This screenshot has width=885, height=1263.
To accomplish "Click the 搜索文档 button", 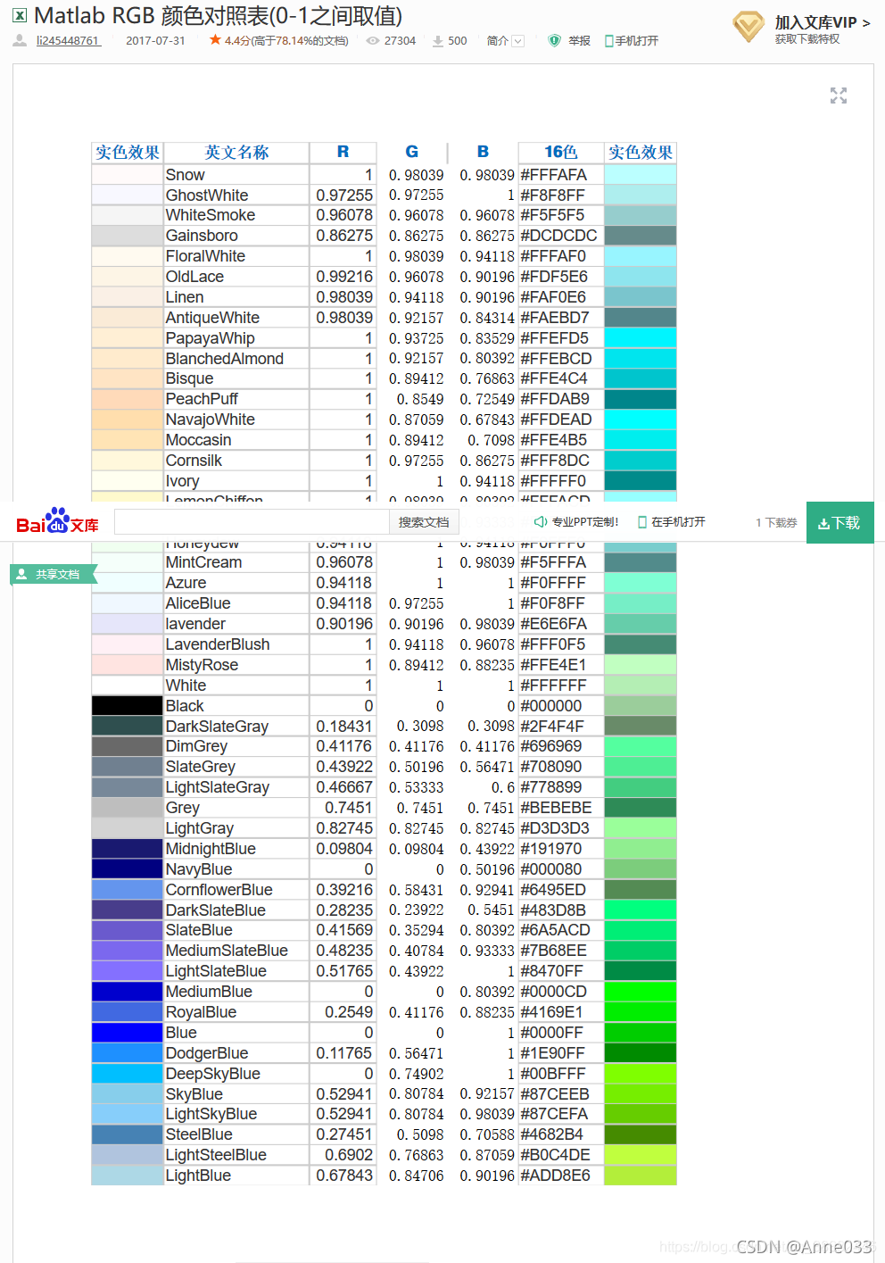I will click(424, 522).
